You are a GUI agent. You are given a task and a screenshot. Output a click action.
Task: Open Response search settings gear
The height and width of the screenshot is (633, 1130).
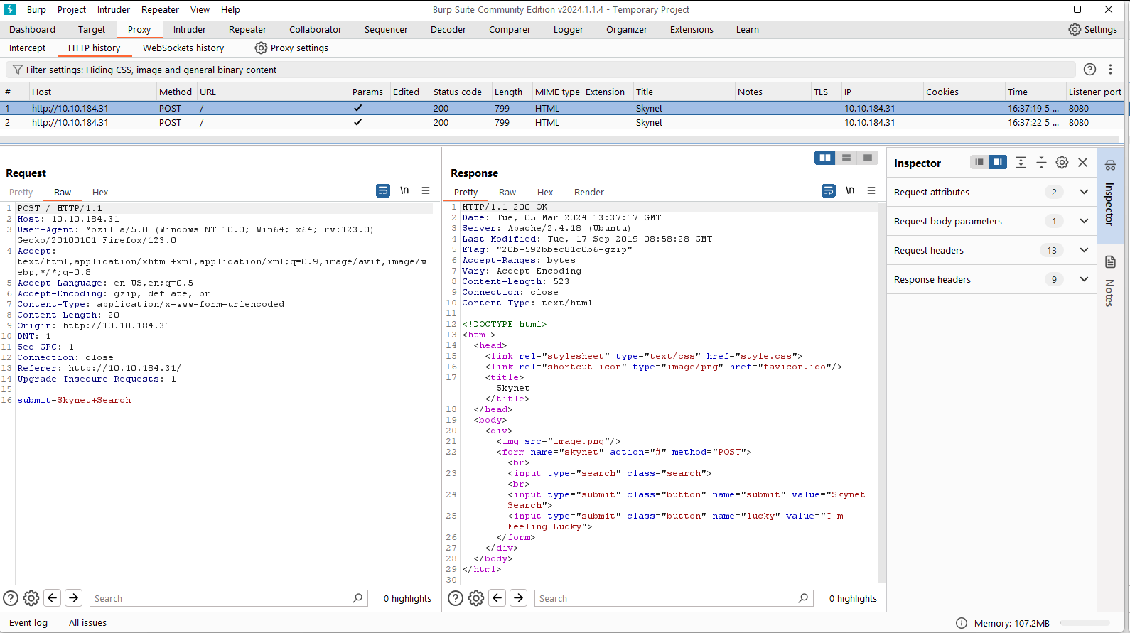coord(476,598)
